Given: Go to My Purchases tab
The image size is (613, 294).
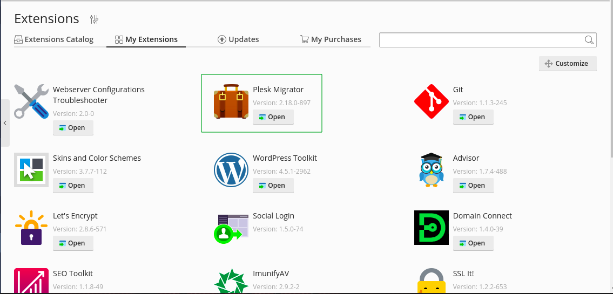Looking at the screenshot, I should pos(331,39).
